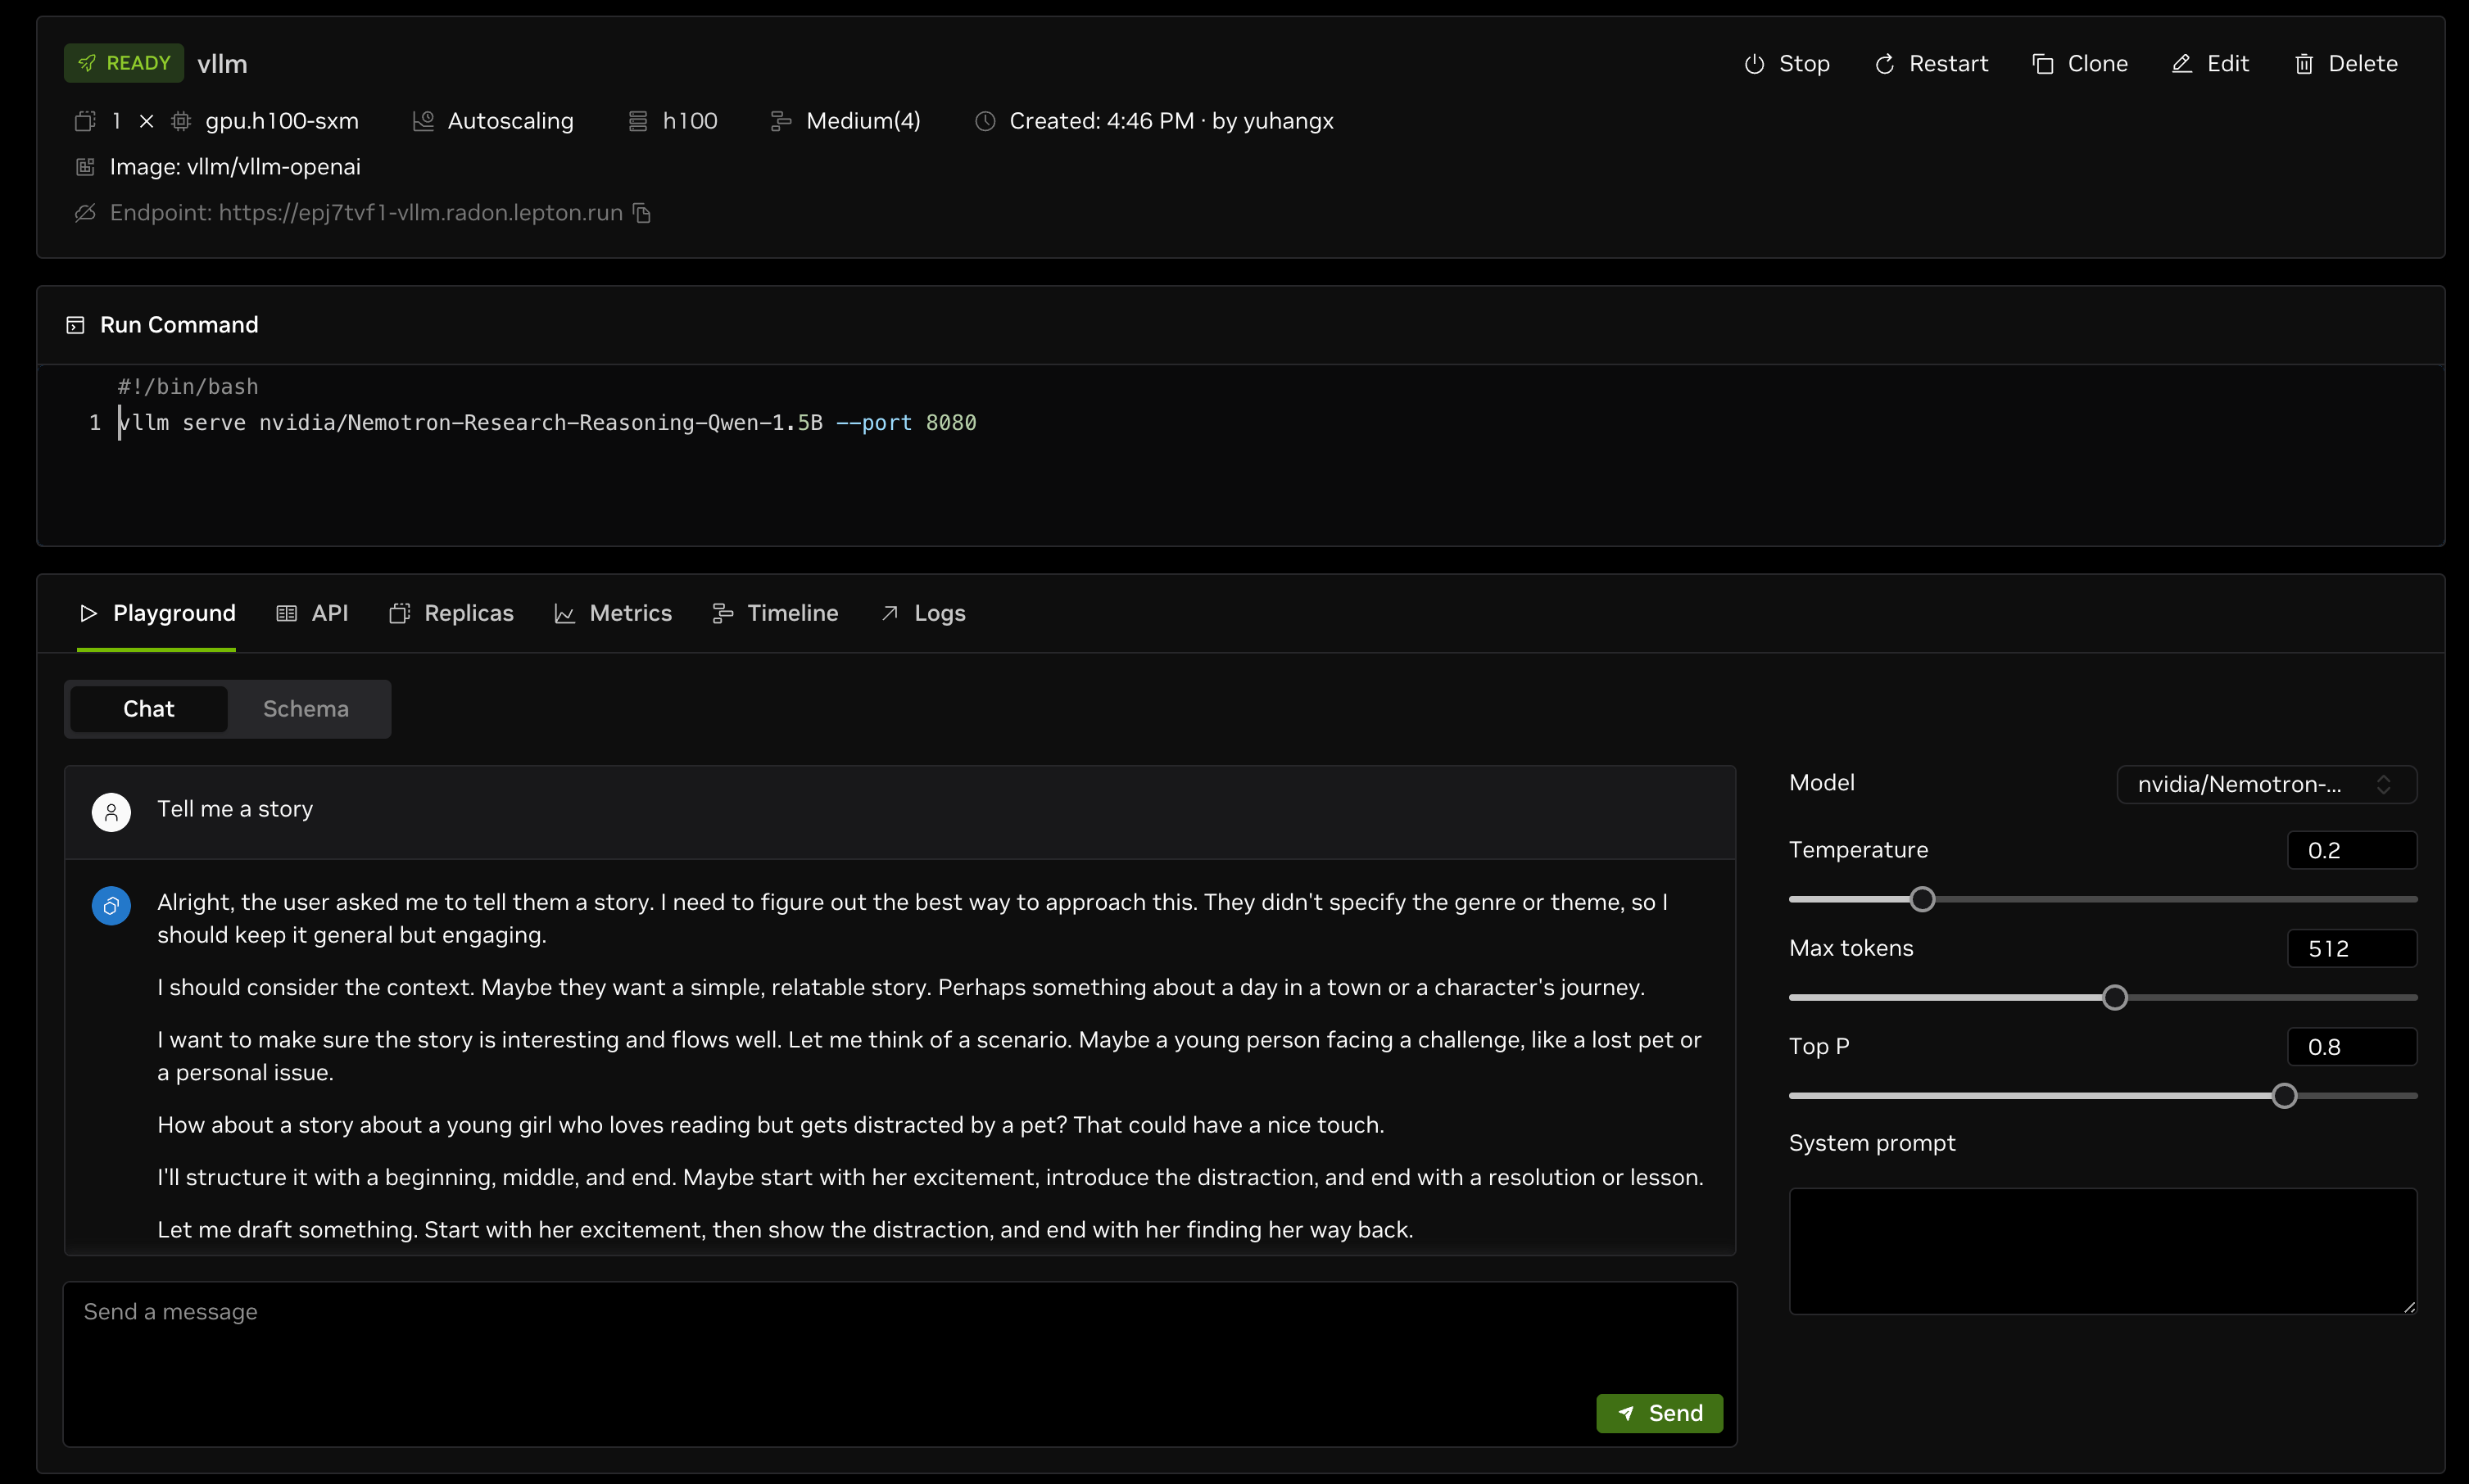Open the API tab
2469x1484 pixels.
point(312,613)
